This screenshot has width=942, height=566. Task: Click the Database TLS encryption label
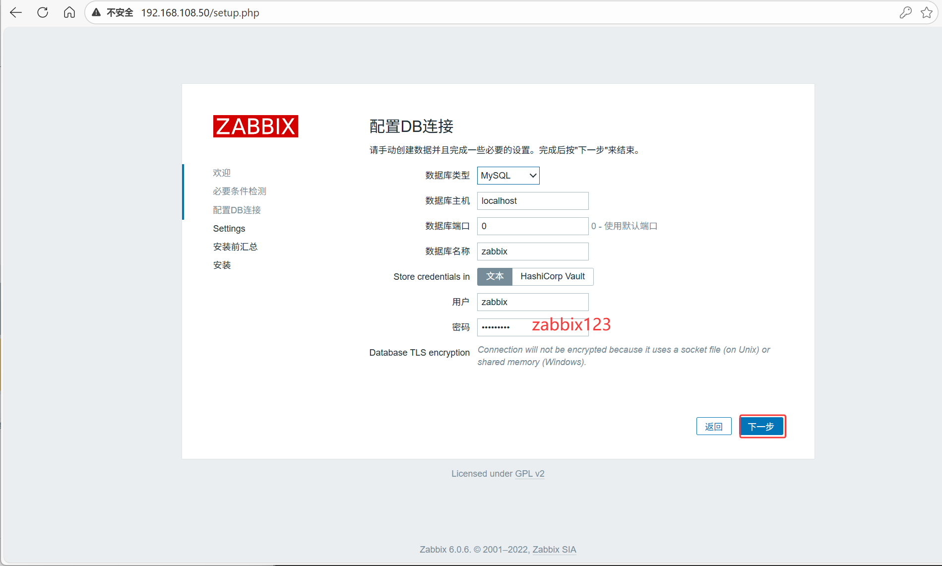(420, 353)
